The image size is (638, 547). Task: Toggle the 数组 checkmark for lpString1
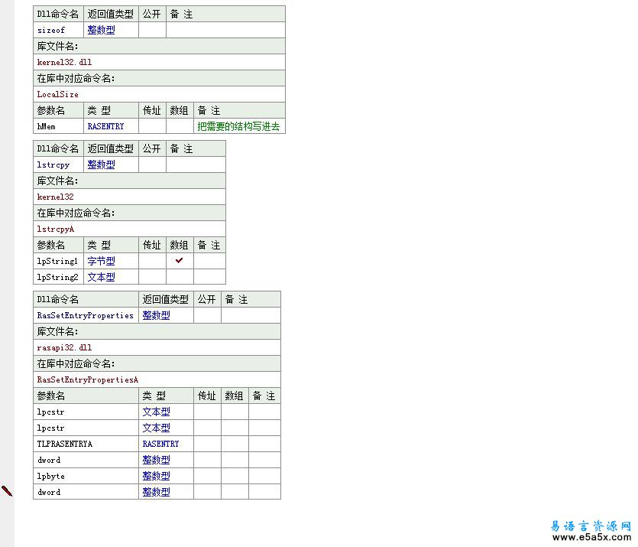click(179, 260)
